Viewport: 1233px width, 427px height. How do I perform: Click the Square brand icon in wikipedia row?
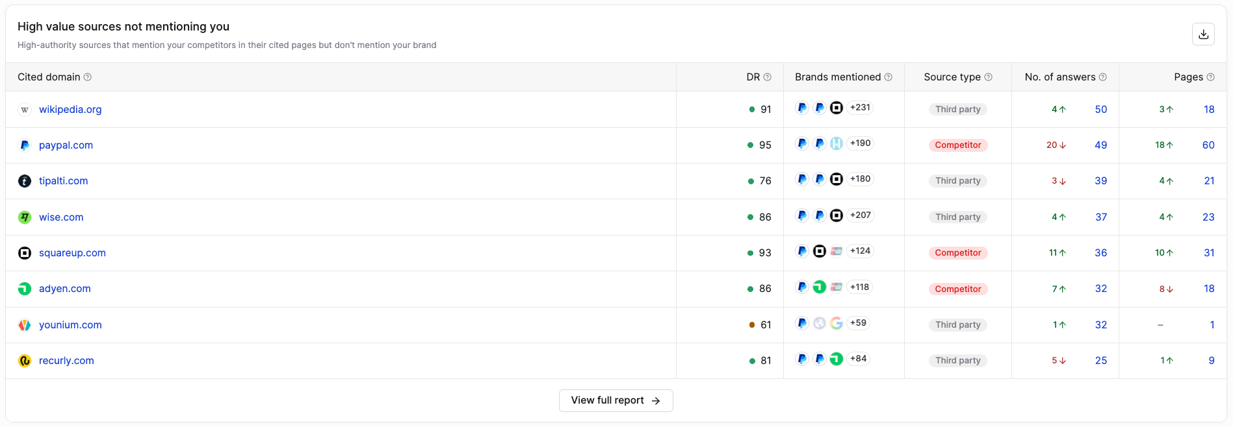pos(837,108)
